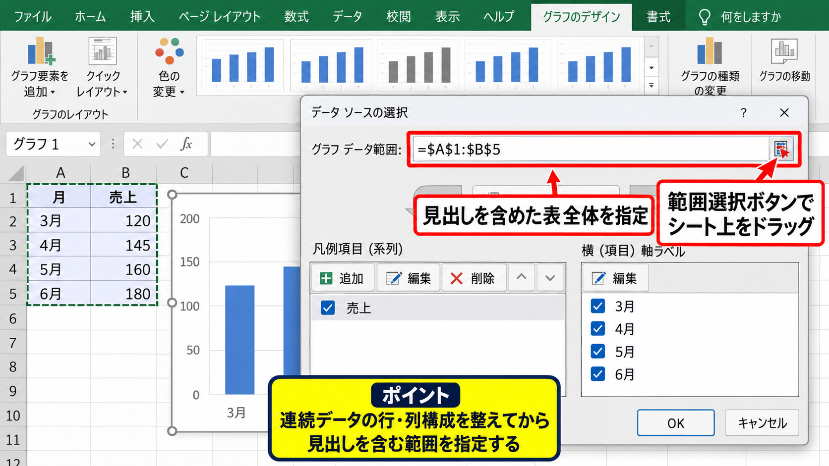Select column B header
This screenshot has width=829, height=466.
pos(125,173)
